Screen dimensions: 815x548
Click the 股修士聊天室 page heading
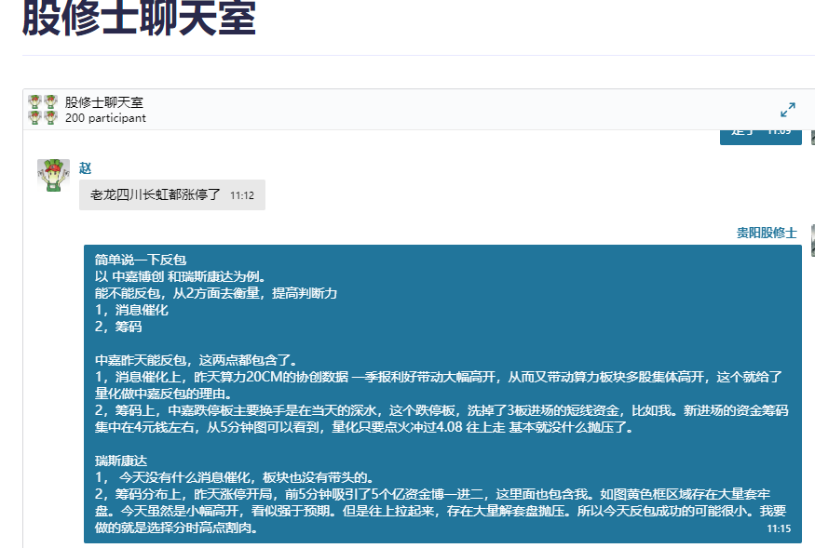(x=139, y=19)
